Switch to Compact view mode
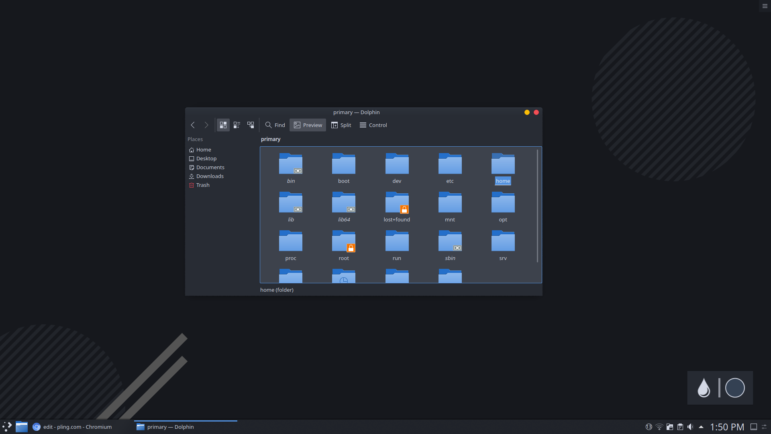 coord(237,125)
